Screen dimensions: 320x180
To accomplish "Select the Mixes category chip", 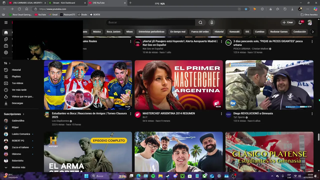I will pos(129,32).
